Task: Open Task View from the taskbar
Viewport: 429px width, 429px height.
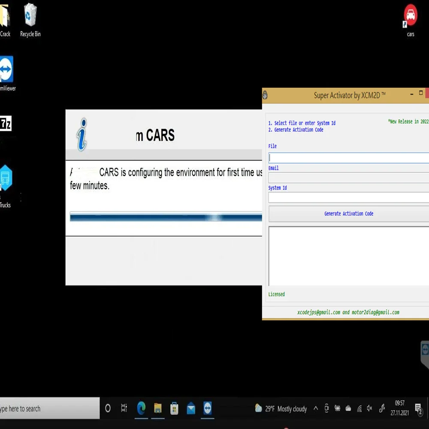Action: (x=124, y=408)
